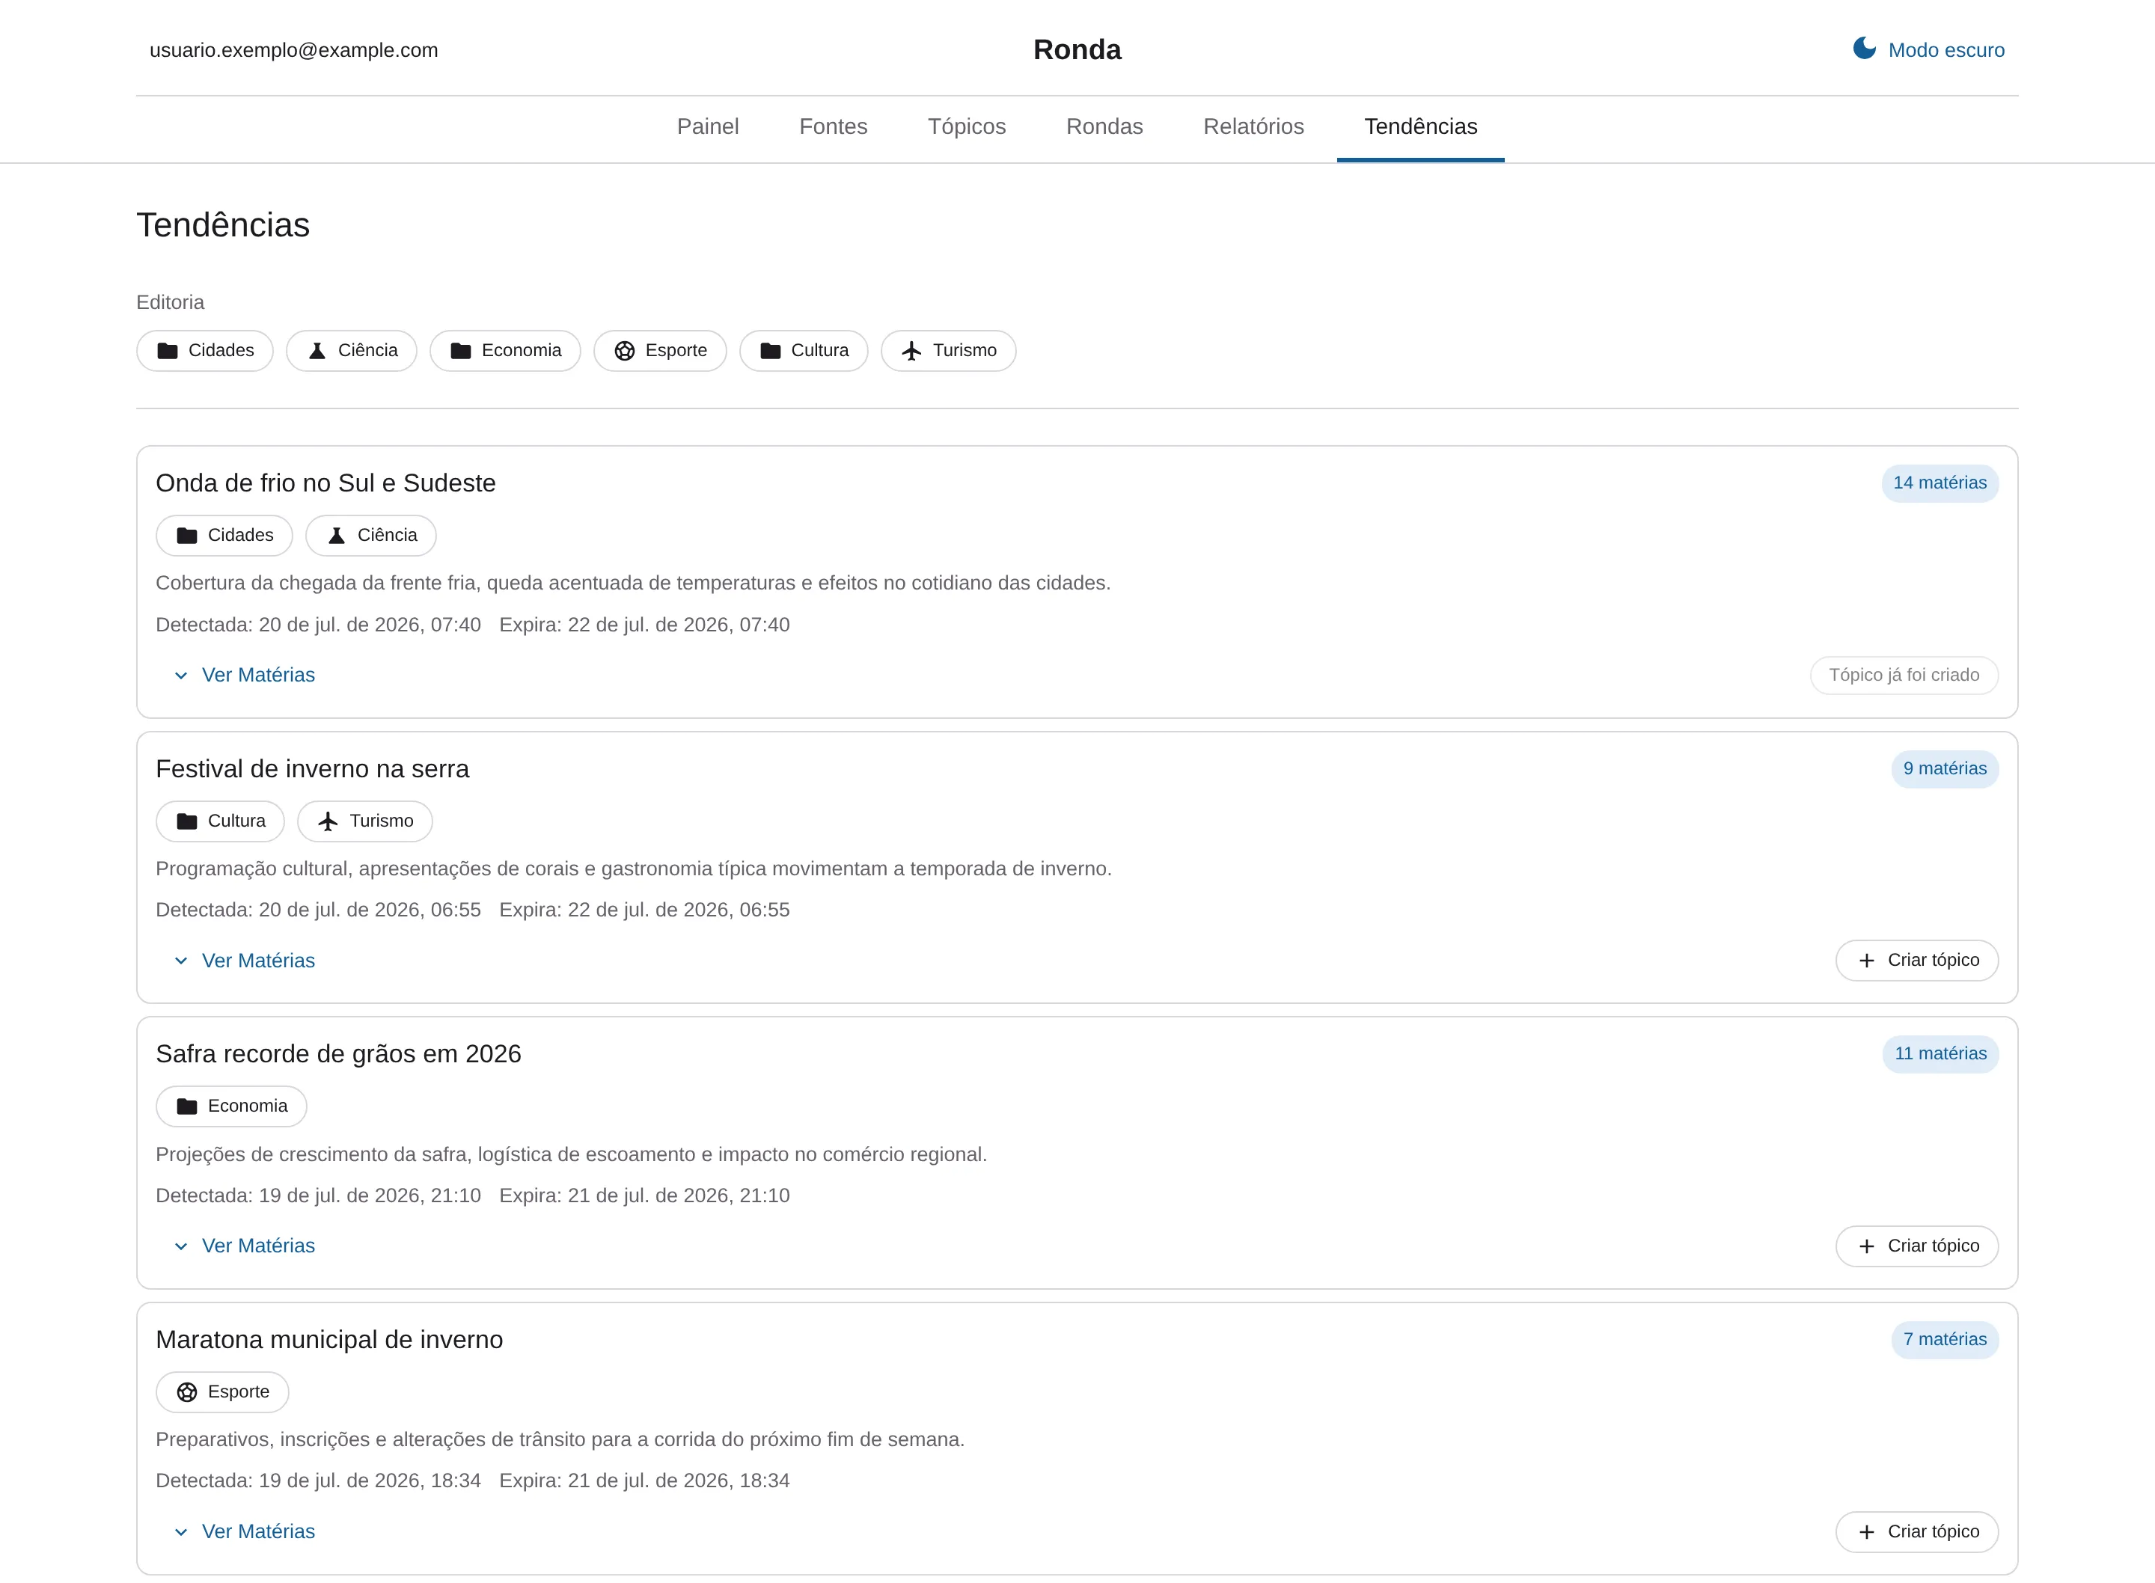Click the plus icon on Safra's Criar tópico
2155x1583 pixels.
[x=1867, y=1246]
